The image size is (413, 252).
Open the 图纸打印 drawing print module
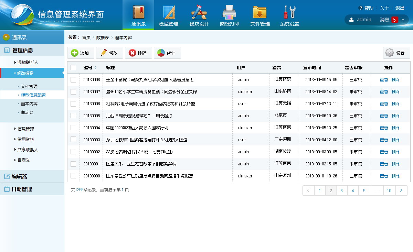point(229,15)
